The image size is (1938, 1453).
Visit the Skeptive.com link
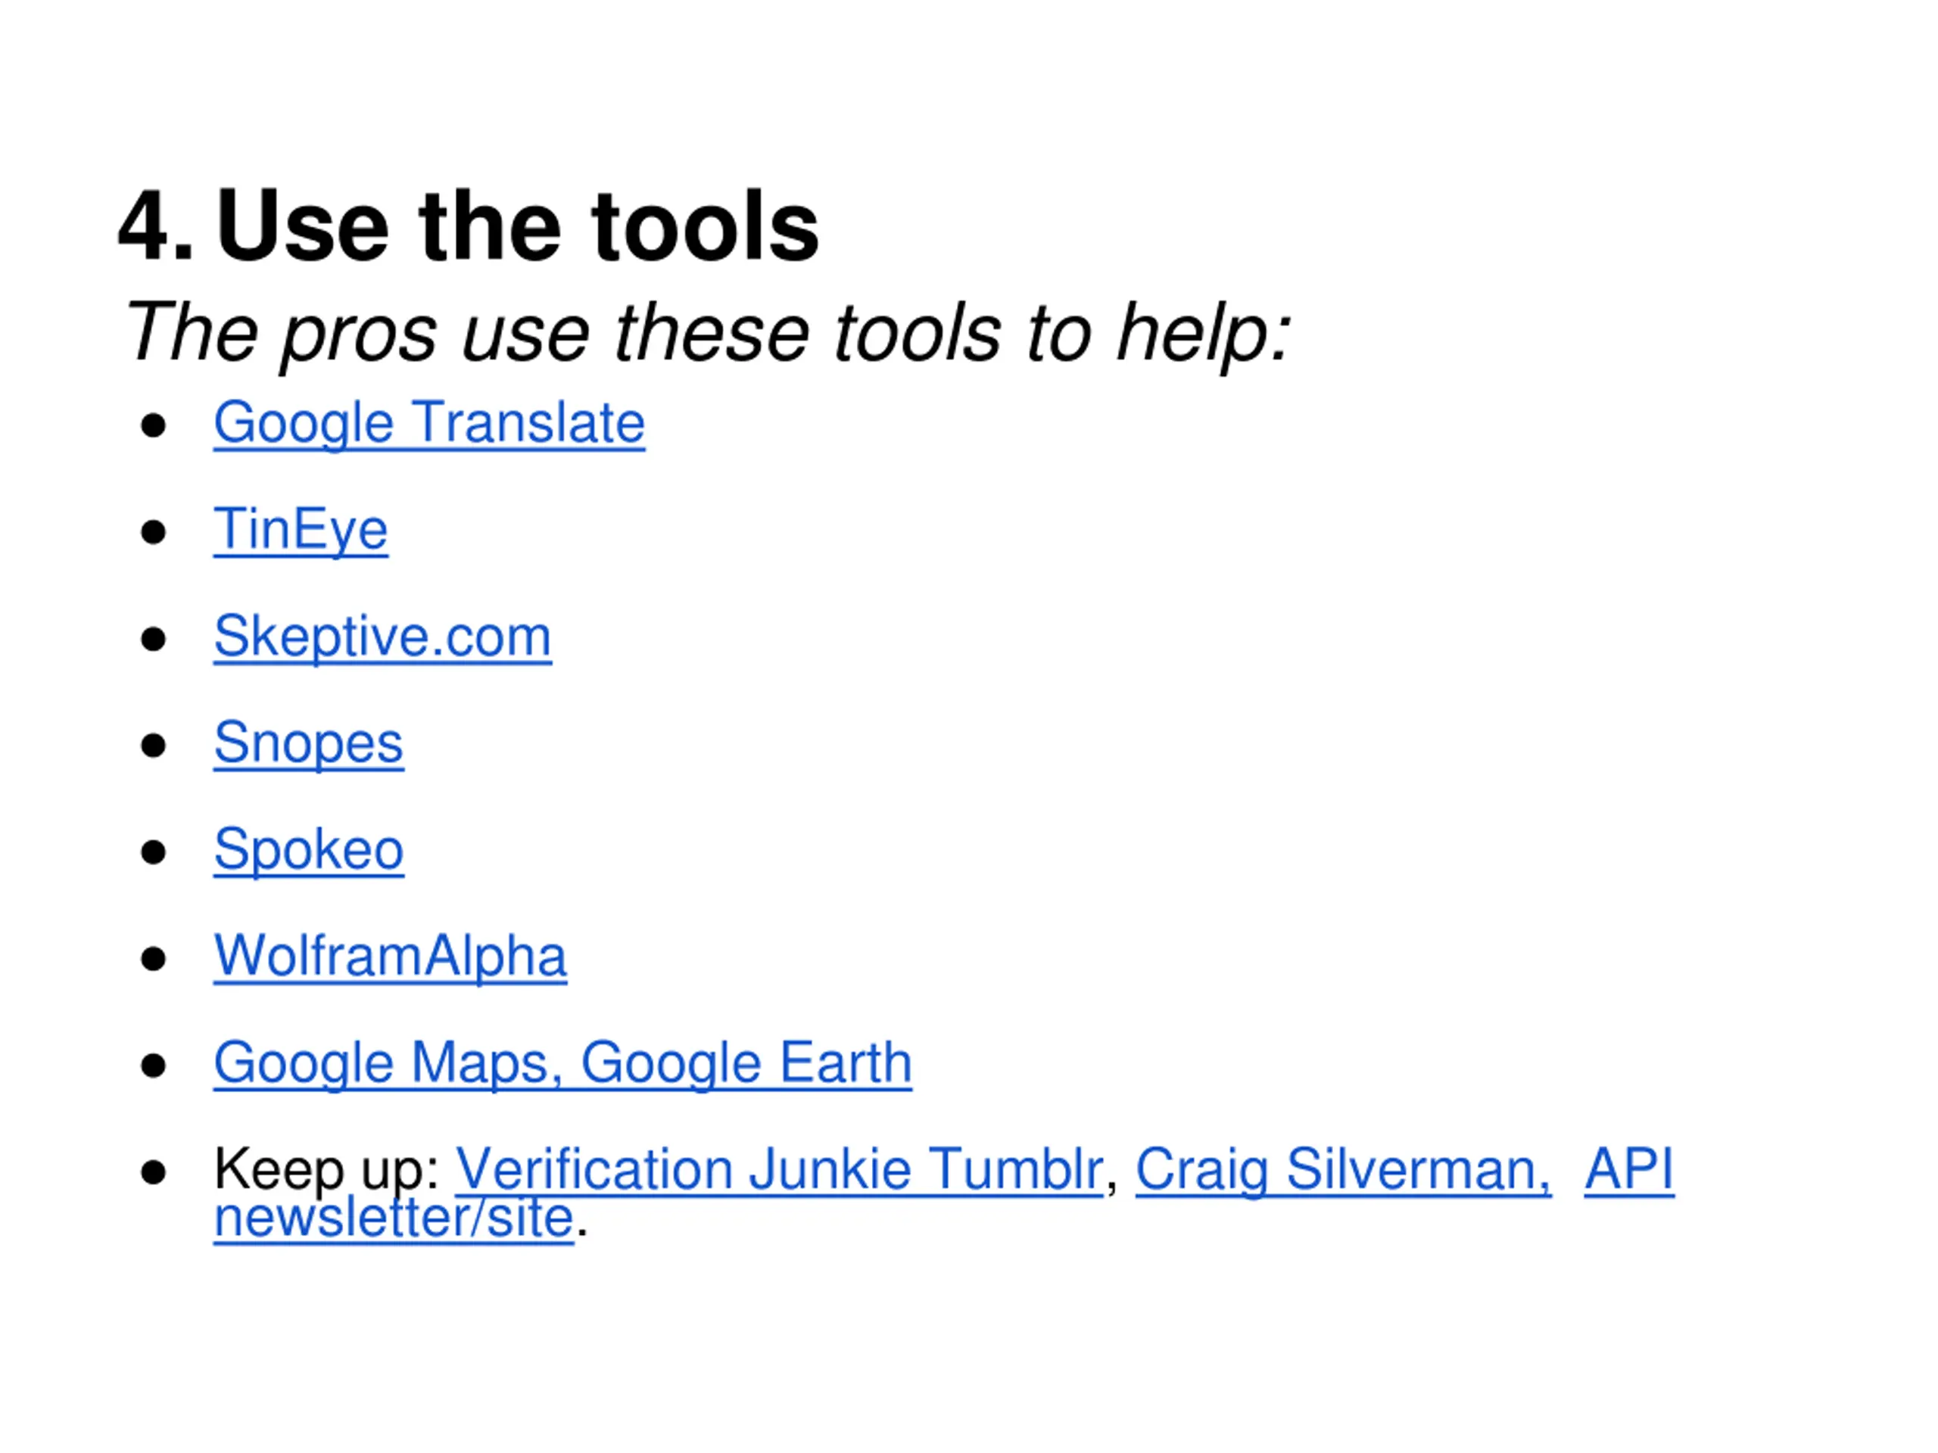point(383,638)
